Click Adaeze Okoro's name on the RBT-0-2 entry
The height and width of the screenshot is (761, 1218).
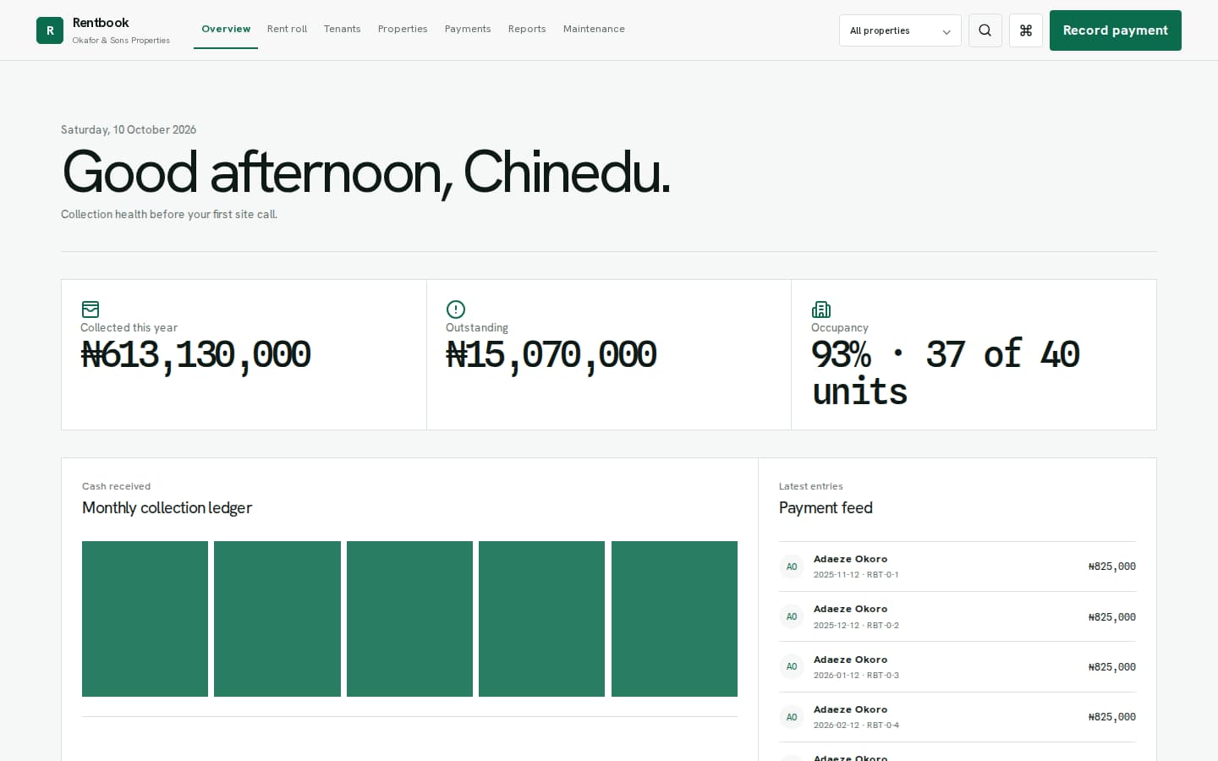coord(851,609)
